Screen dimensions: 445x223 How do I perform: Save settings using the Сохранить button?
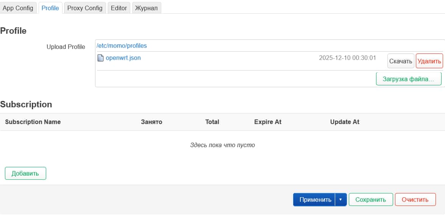370,199
